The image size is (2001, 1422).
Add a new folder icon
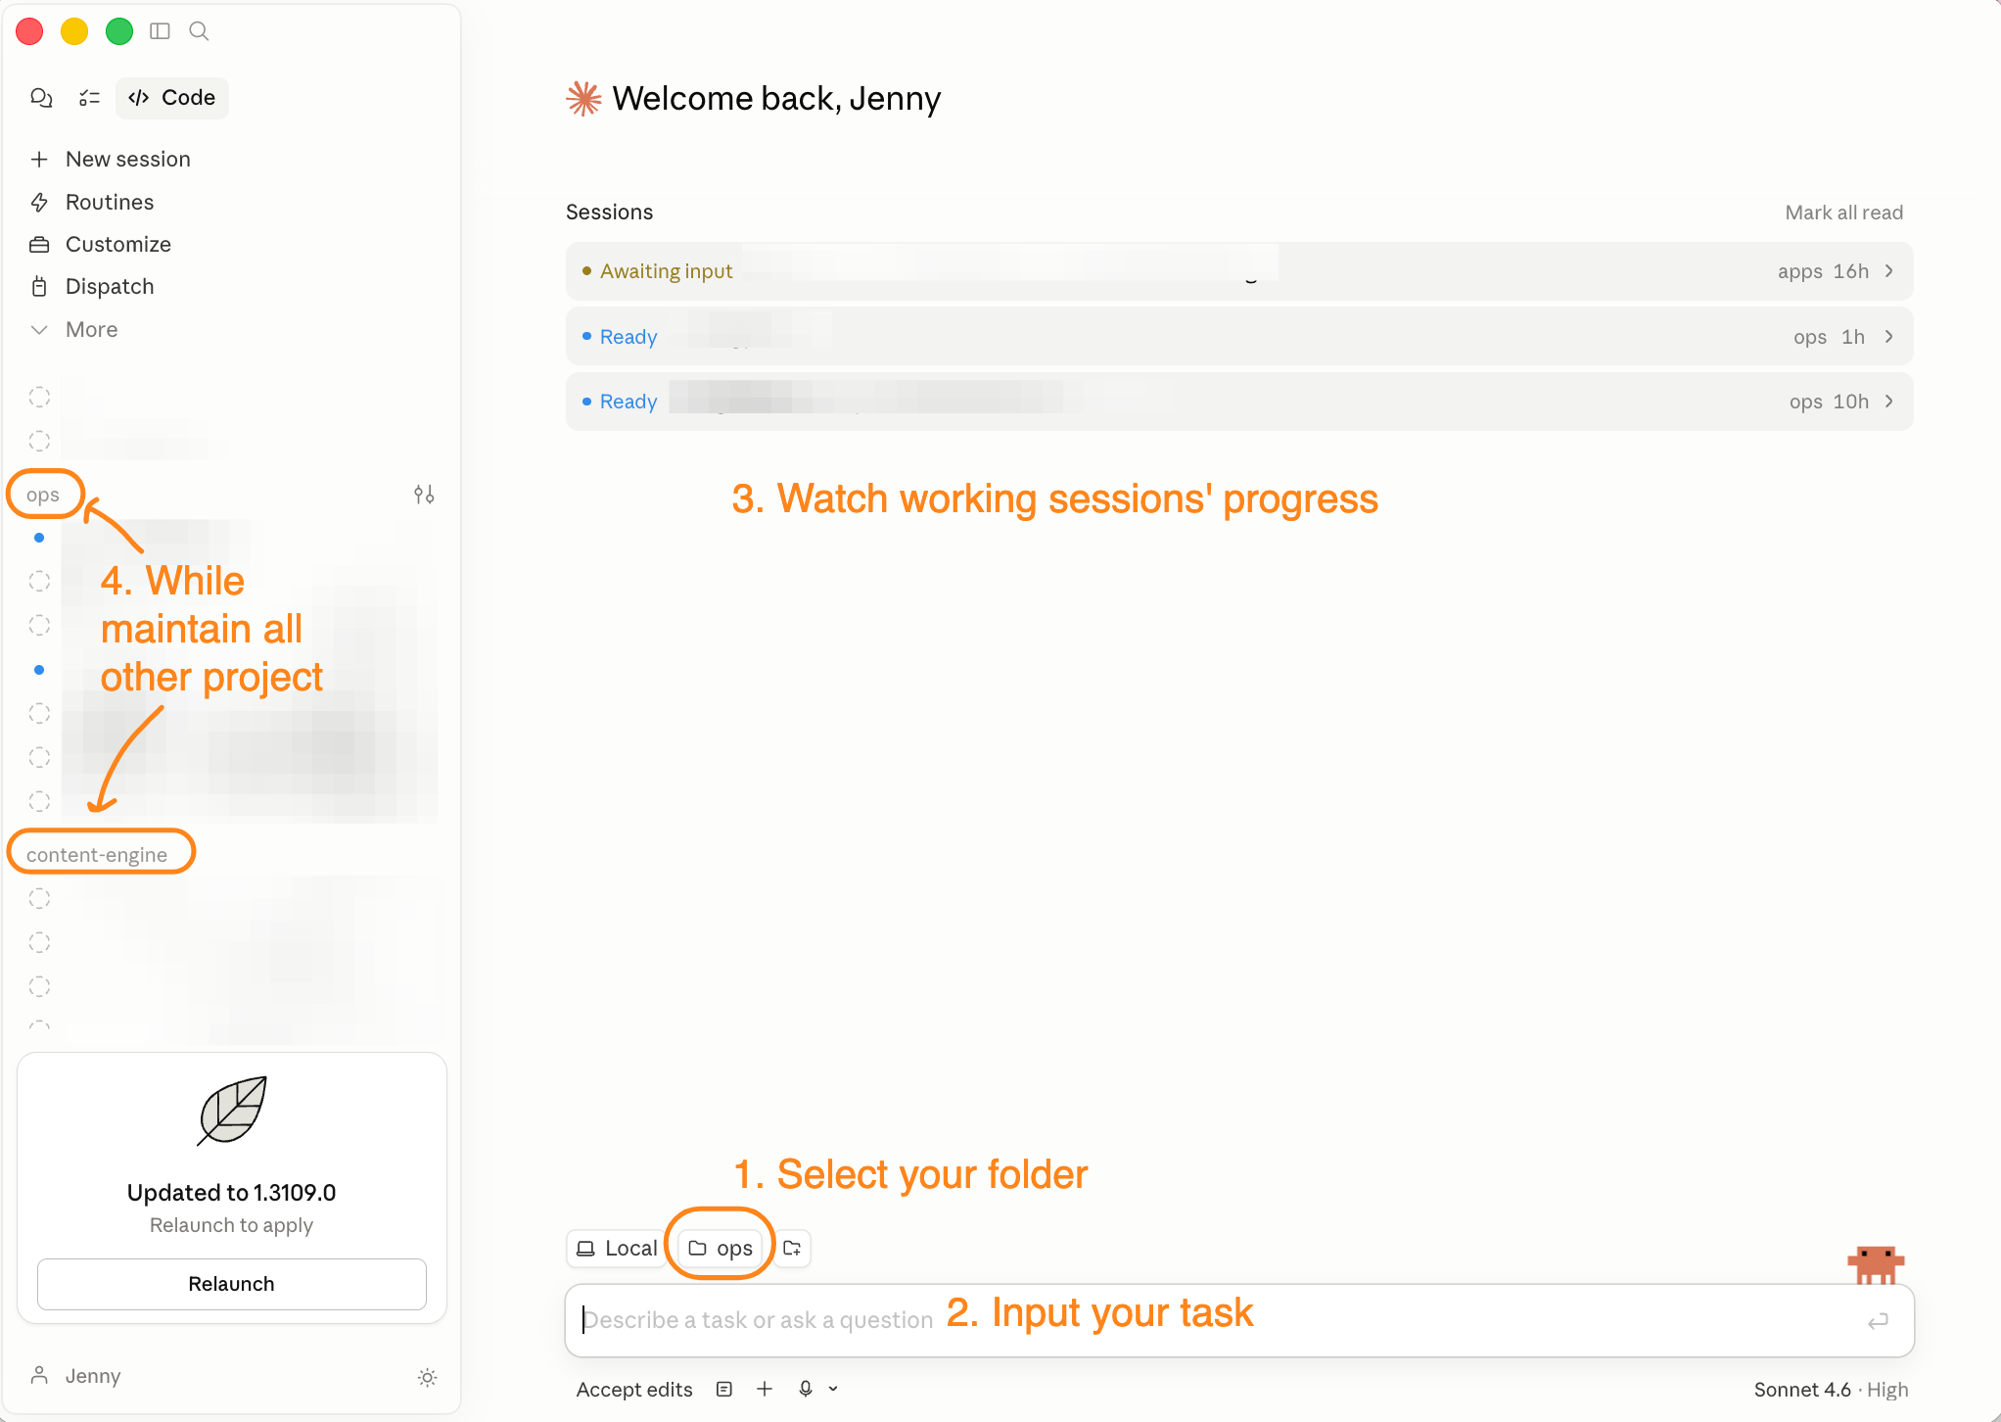[x=792, y=1248]
